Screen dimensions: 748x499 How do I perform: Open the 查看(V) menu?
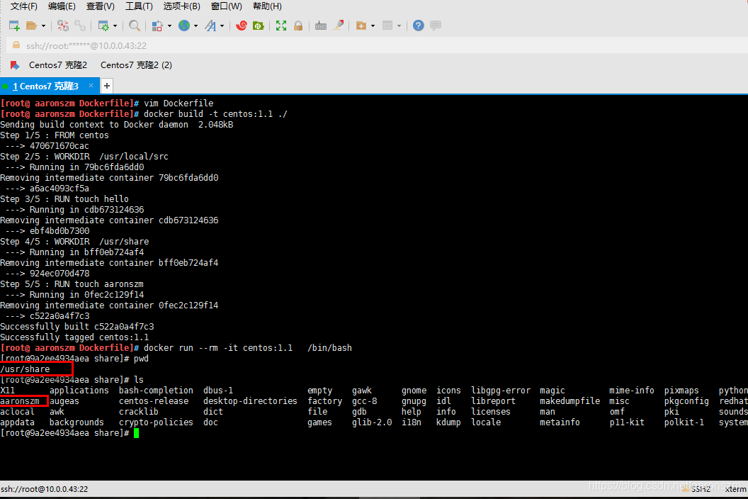(x=100, y=6)
